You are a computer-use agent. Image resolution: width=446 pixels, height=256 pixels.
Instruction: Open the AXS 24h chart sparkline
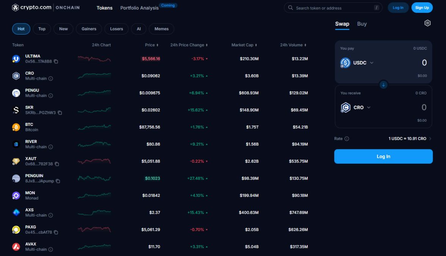tap(94, 212)
